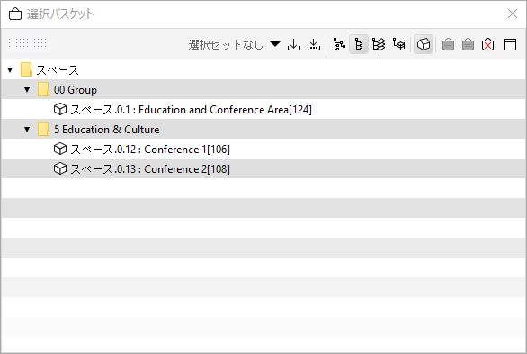The image size is (527, 354).
Task: Click the basket icon in the title bar
Action: [x=15, y=14]
